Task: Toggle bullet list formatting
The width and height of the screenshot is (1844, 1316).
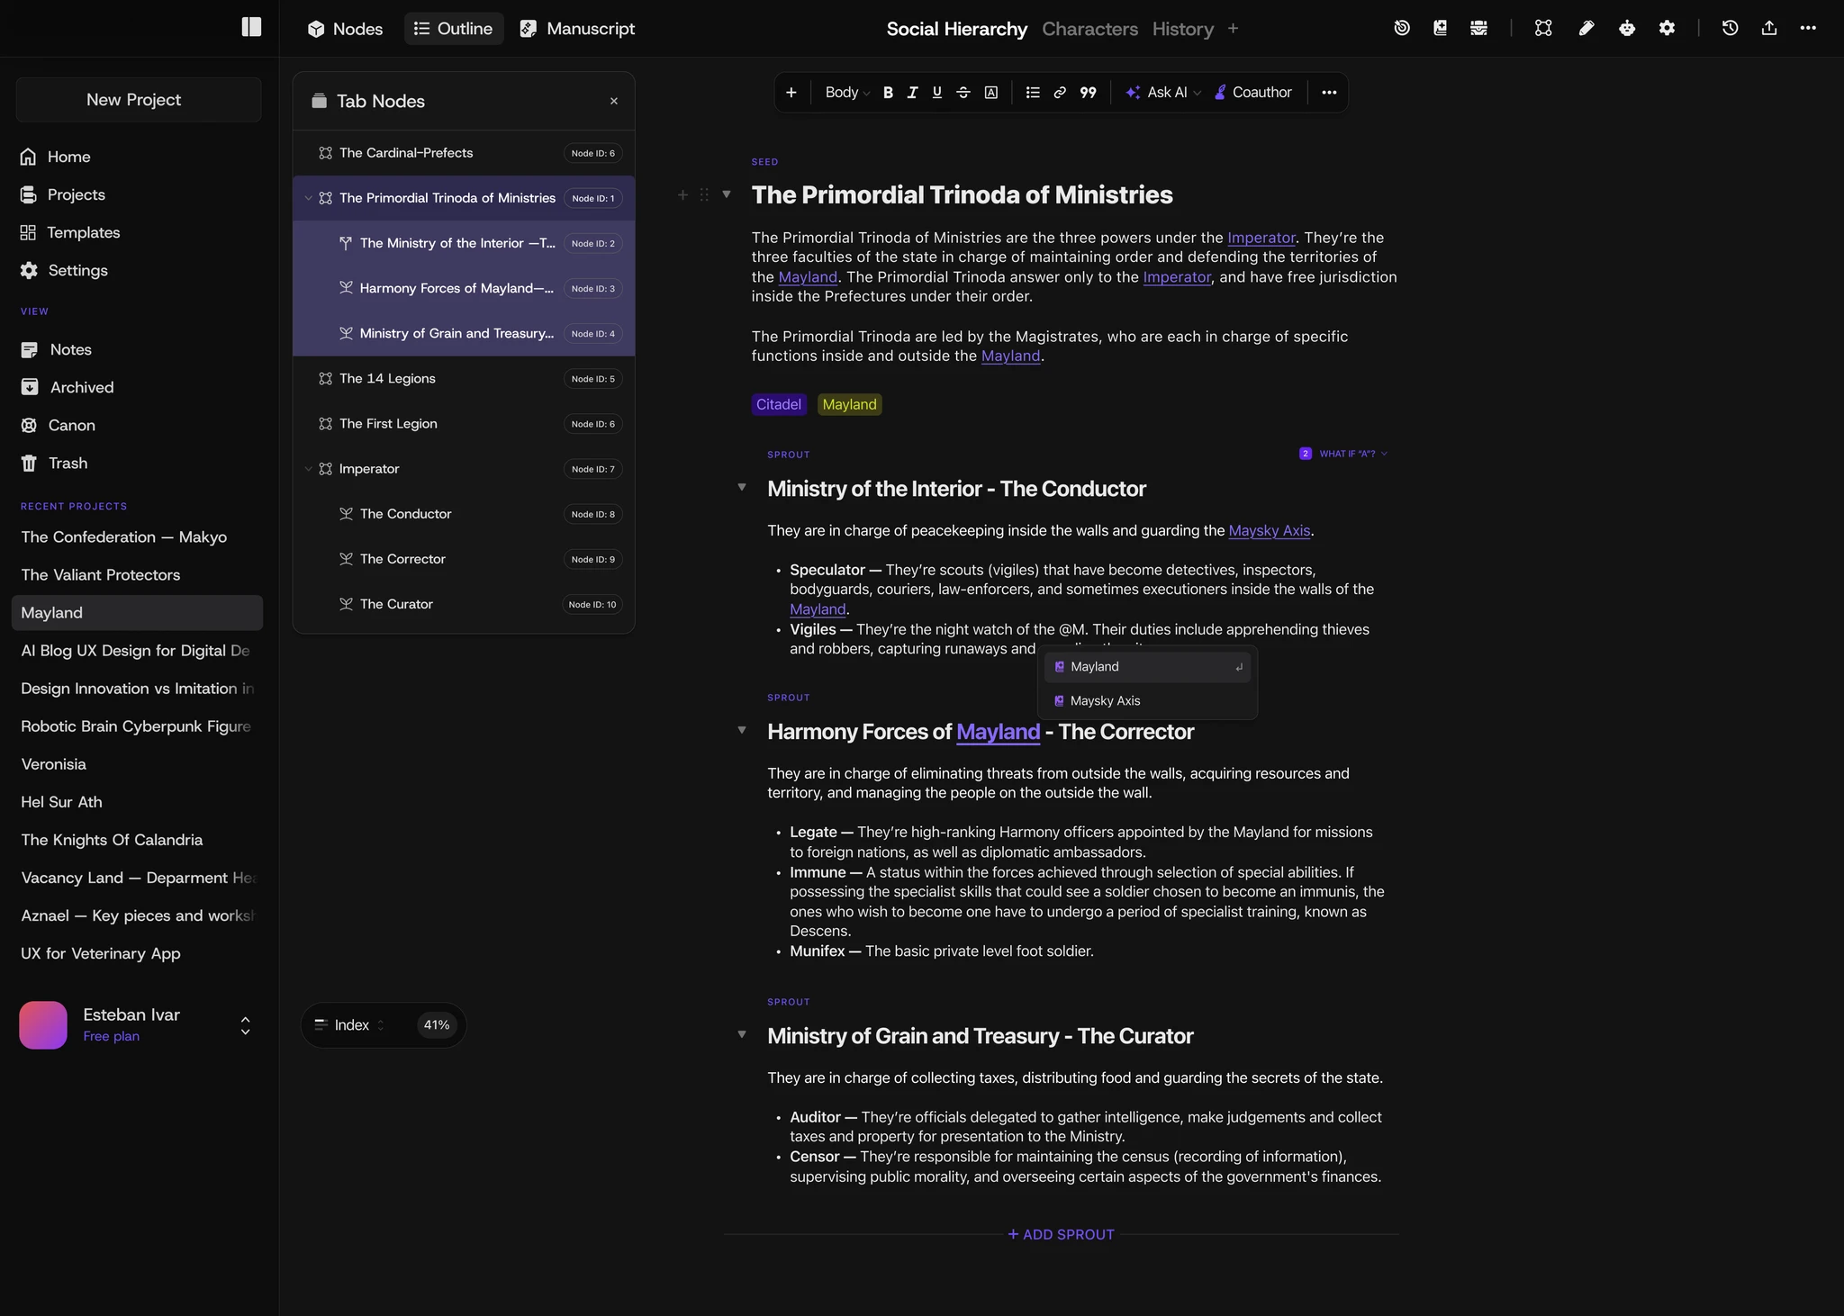Action: (1033, 93)
